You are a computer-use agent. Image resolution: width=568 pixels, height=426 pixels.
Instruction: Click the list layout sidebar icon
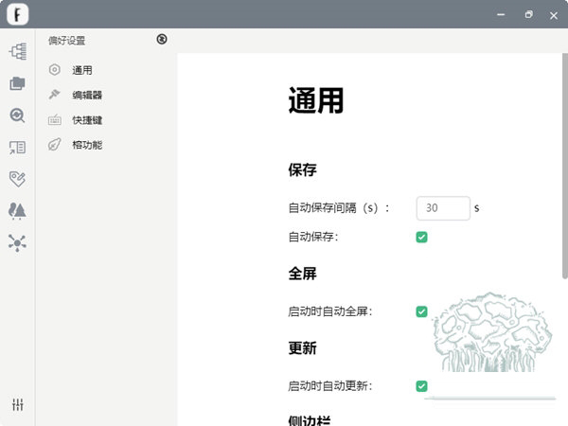17,148
